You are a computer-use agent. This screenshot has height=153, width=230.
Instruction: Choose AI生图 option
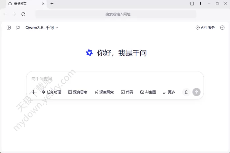148,92
